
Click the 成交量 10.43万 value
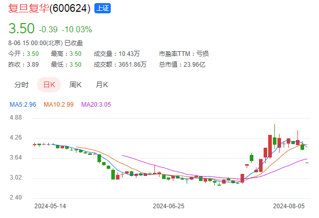(x=129, y=54)
